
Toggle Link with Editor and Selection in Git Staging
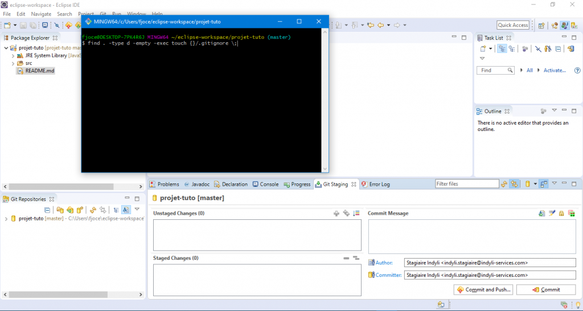(514, 184)
